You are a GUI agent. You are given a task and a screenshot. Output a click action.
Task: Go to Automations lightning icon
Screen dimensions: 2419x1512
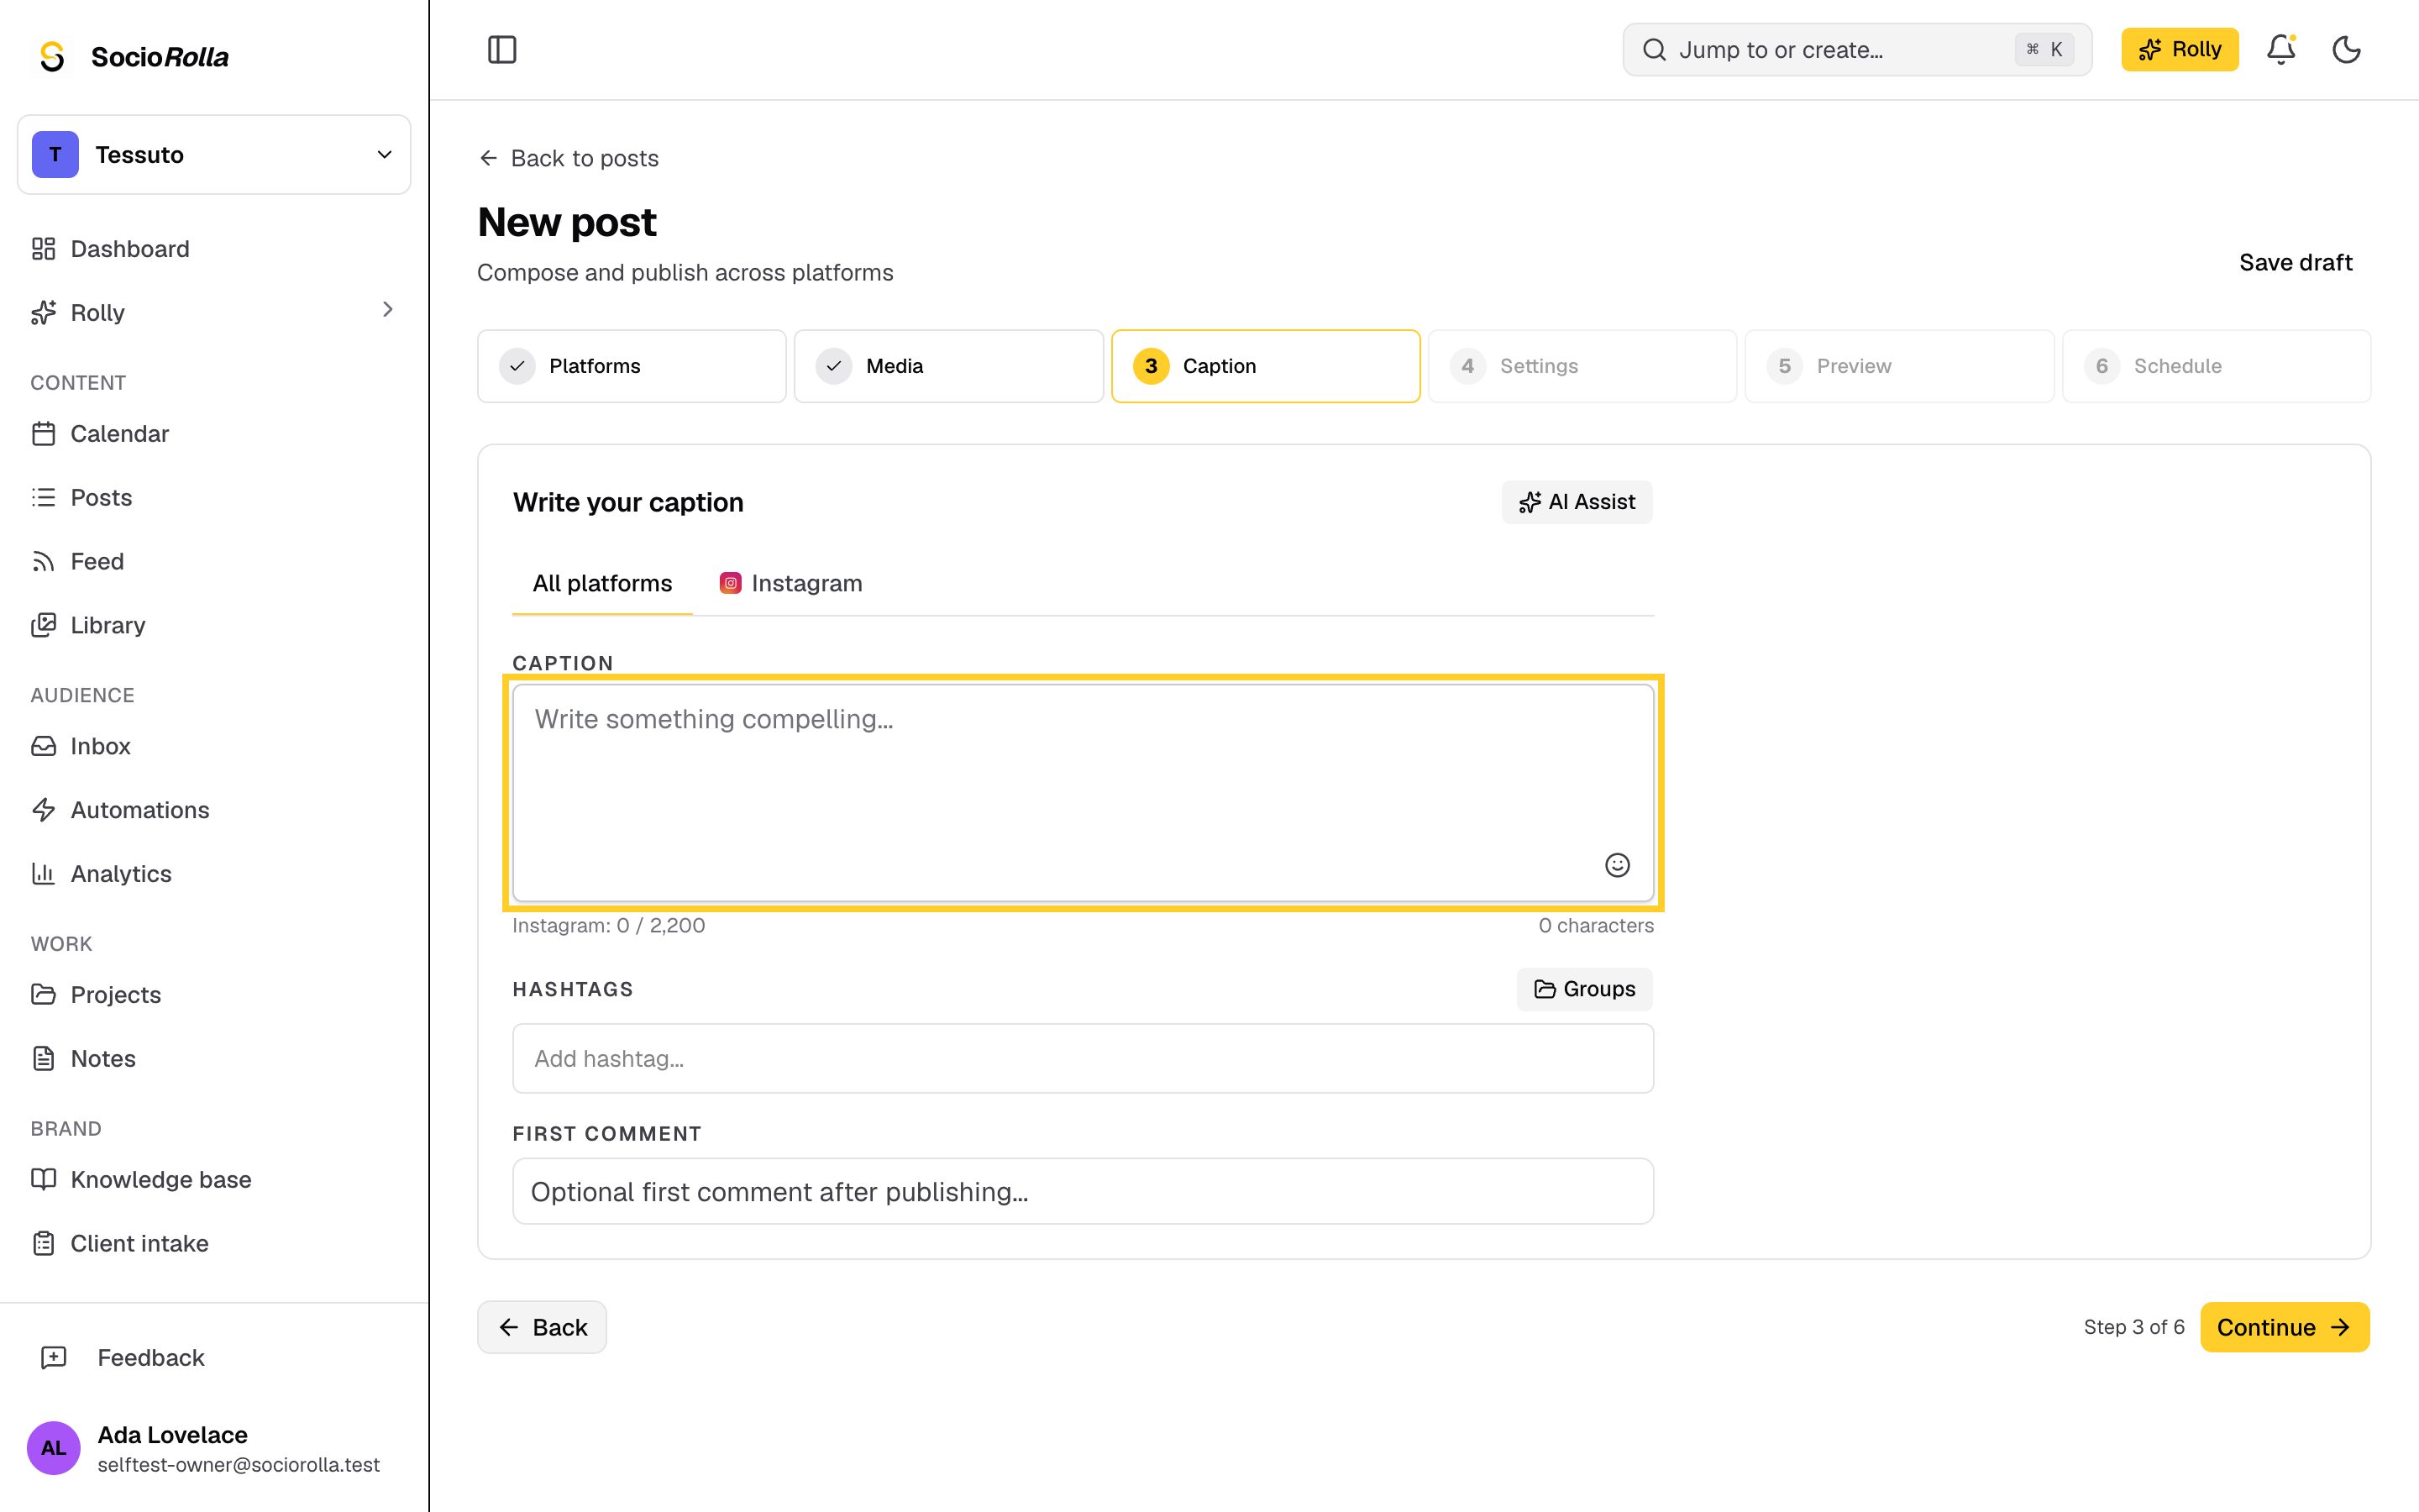pyautogui.click(x=43, y=809)
